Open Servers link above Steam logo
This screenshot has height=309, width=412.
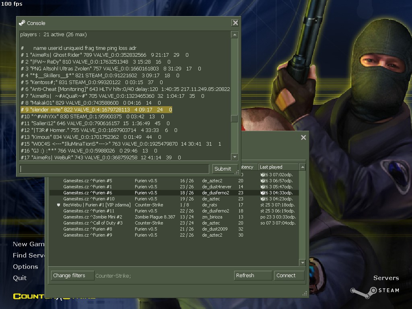(386, 278)
